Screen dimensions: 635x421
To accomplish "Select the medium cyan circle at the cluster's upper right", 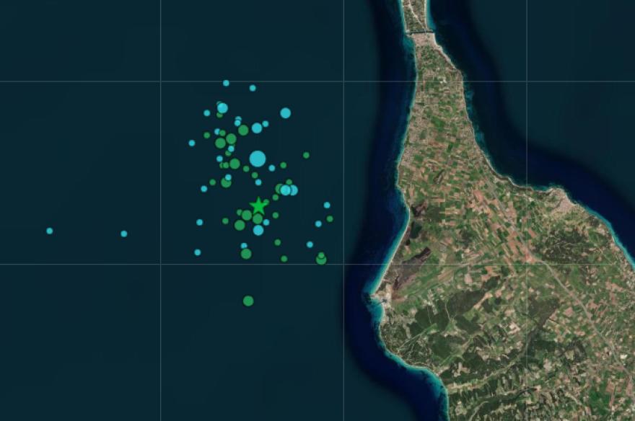I will tap(285, 112).
